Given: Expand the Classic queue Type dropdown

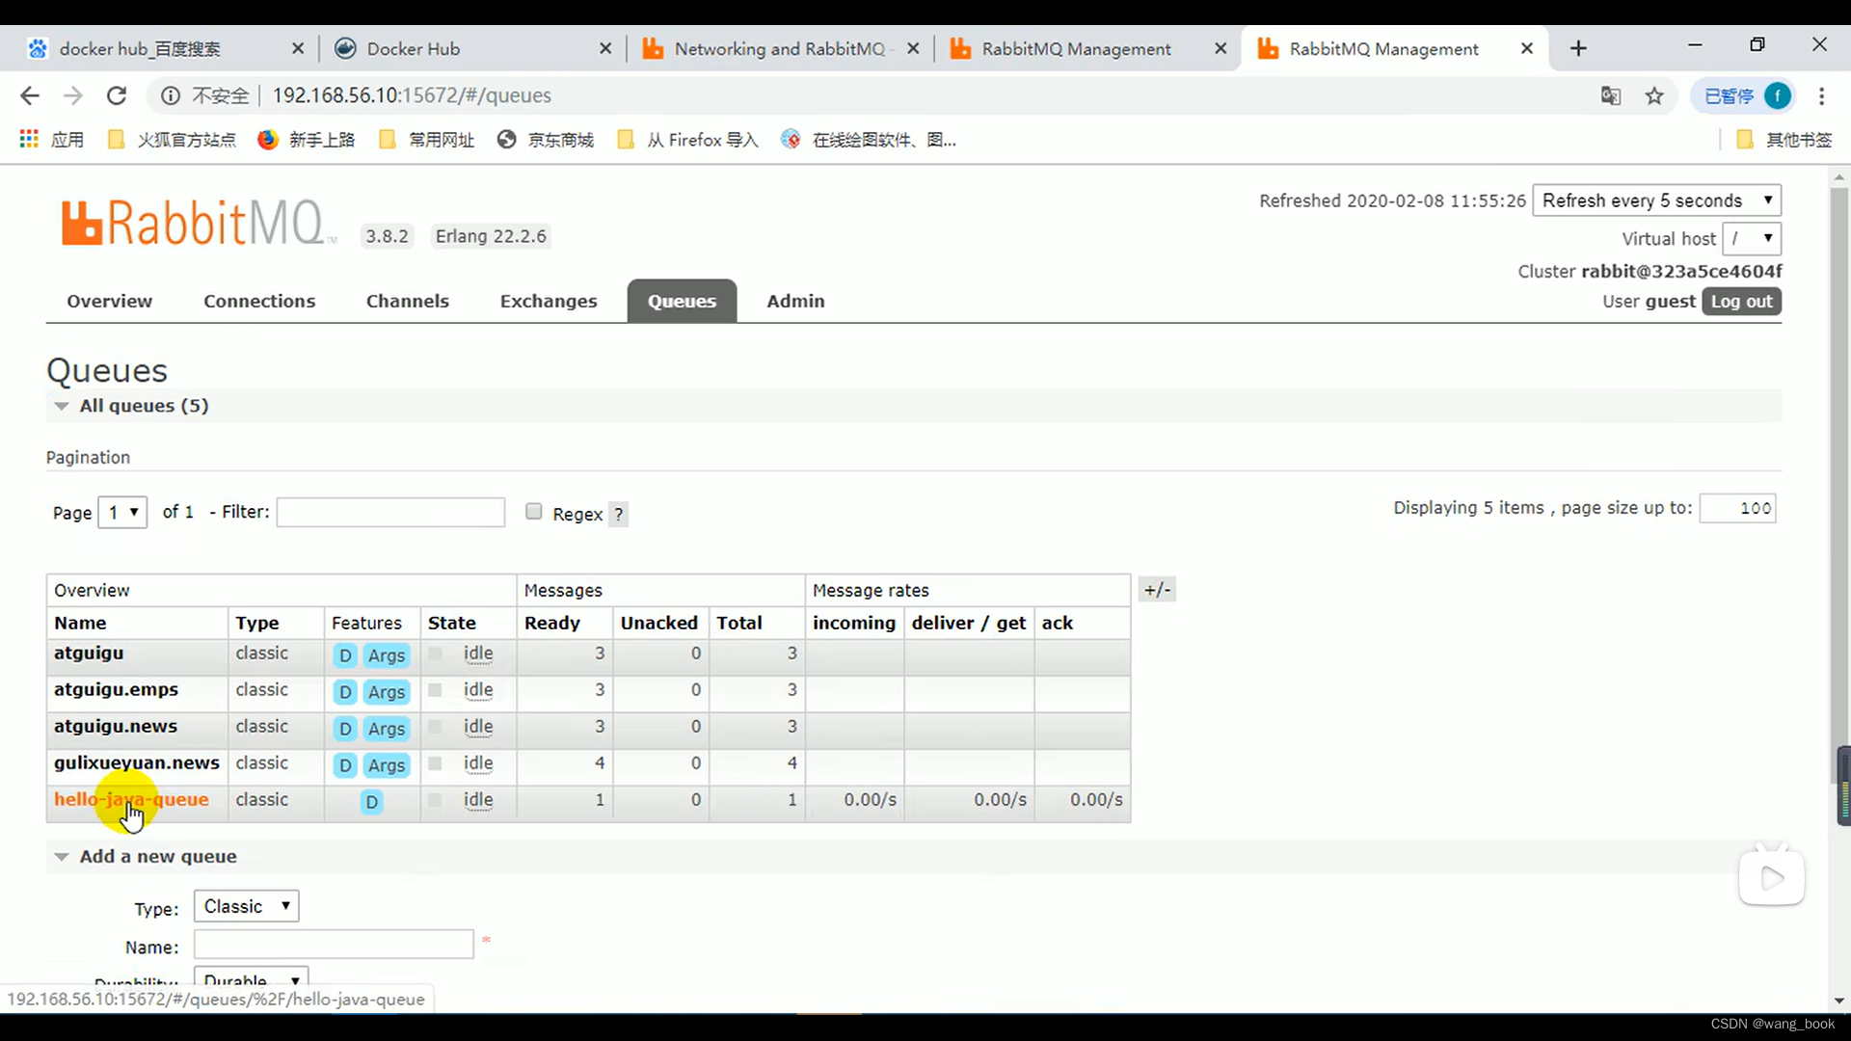Looking at the screenshot, I should [x=247, y=905].
